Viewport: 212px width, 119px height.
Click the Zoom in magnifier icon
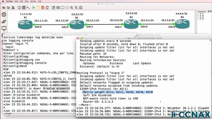72,8
